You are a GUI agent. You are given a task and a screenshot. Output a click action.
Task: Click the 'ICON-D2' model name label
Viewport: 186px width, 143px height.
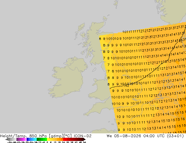tap(82, 136)
